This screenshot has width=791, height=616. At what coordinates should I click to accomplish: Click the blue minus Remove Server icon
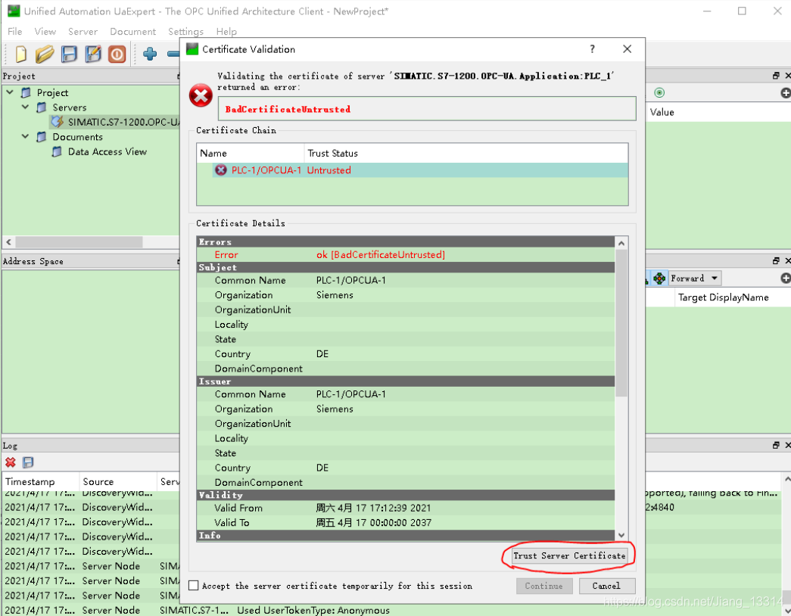pyautogui.click(x=173, y=54)
